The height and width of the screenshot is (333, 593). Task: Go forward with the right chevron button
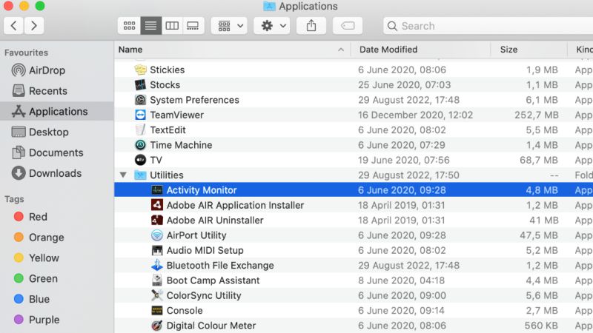(34, 26)
